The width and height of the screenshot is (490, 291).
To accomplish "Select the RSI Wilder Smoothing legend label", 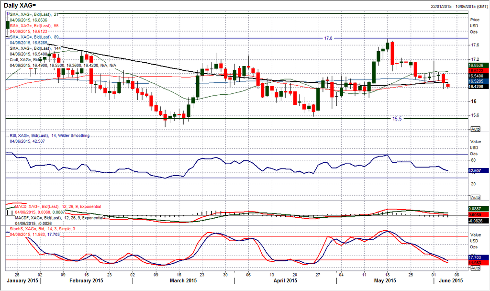I will (x=49, y=135).
